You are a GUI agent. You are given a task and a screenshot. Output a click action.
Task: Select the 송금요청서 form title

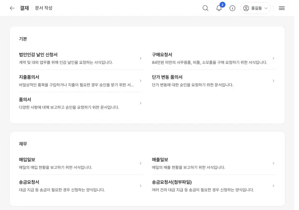tap(29, 182)
